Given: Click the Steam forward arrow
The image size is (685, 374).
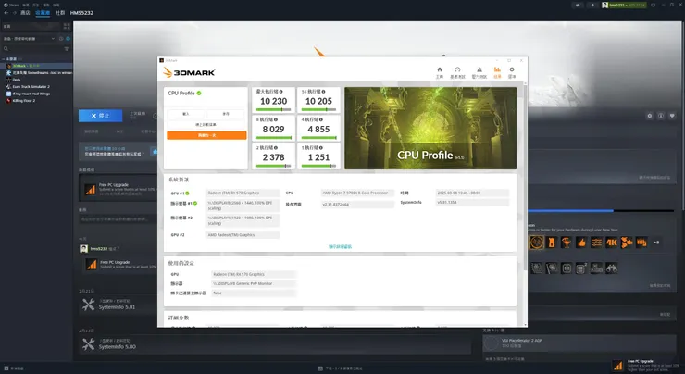Looking at the screenshot, I should 15,13.
